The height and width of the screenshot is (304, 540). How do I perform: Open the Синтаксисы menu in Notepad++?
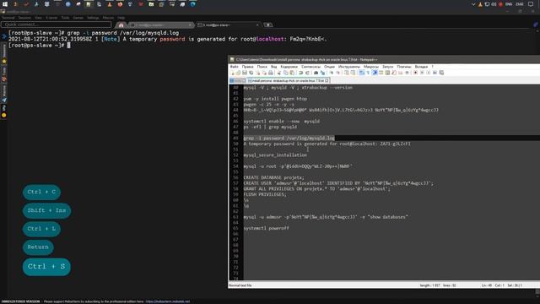coord(311,67)
